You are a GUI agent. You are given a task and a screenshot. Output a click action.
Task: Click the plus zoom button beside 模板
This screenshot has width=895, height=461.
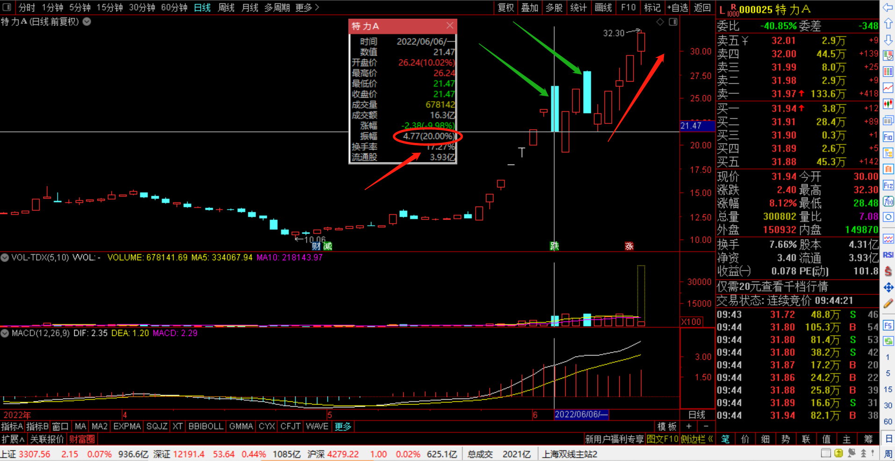click(688, 426)
